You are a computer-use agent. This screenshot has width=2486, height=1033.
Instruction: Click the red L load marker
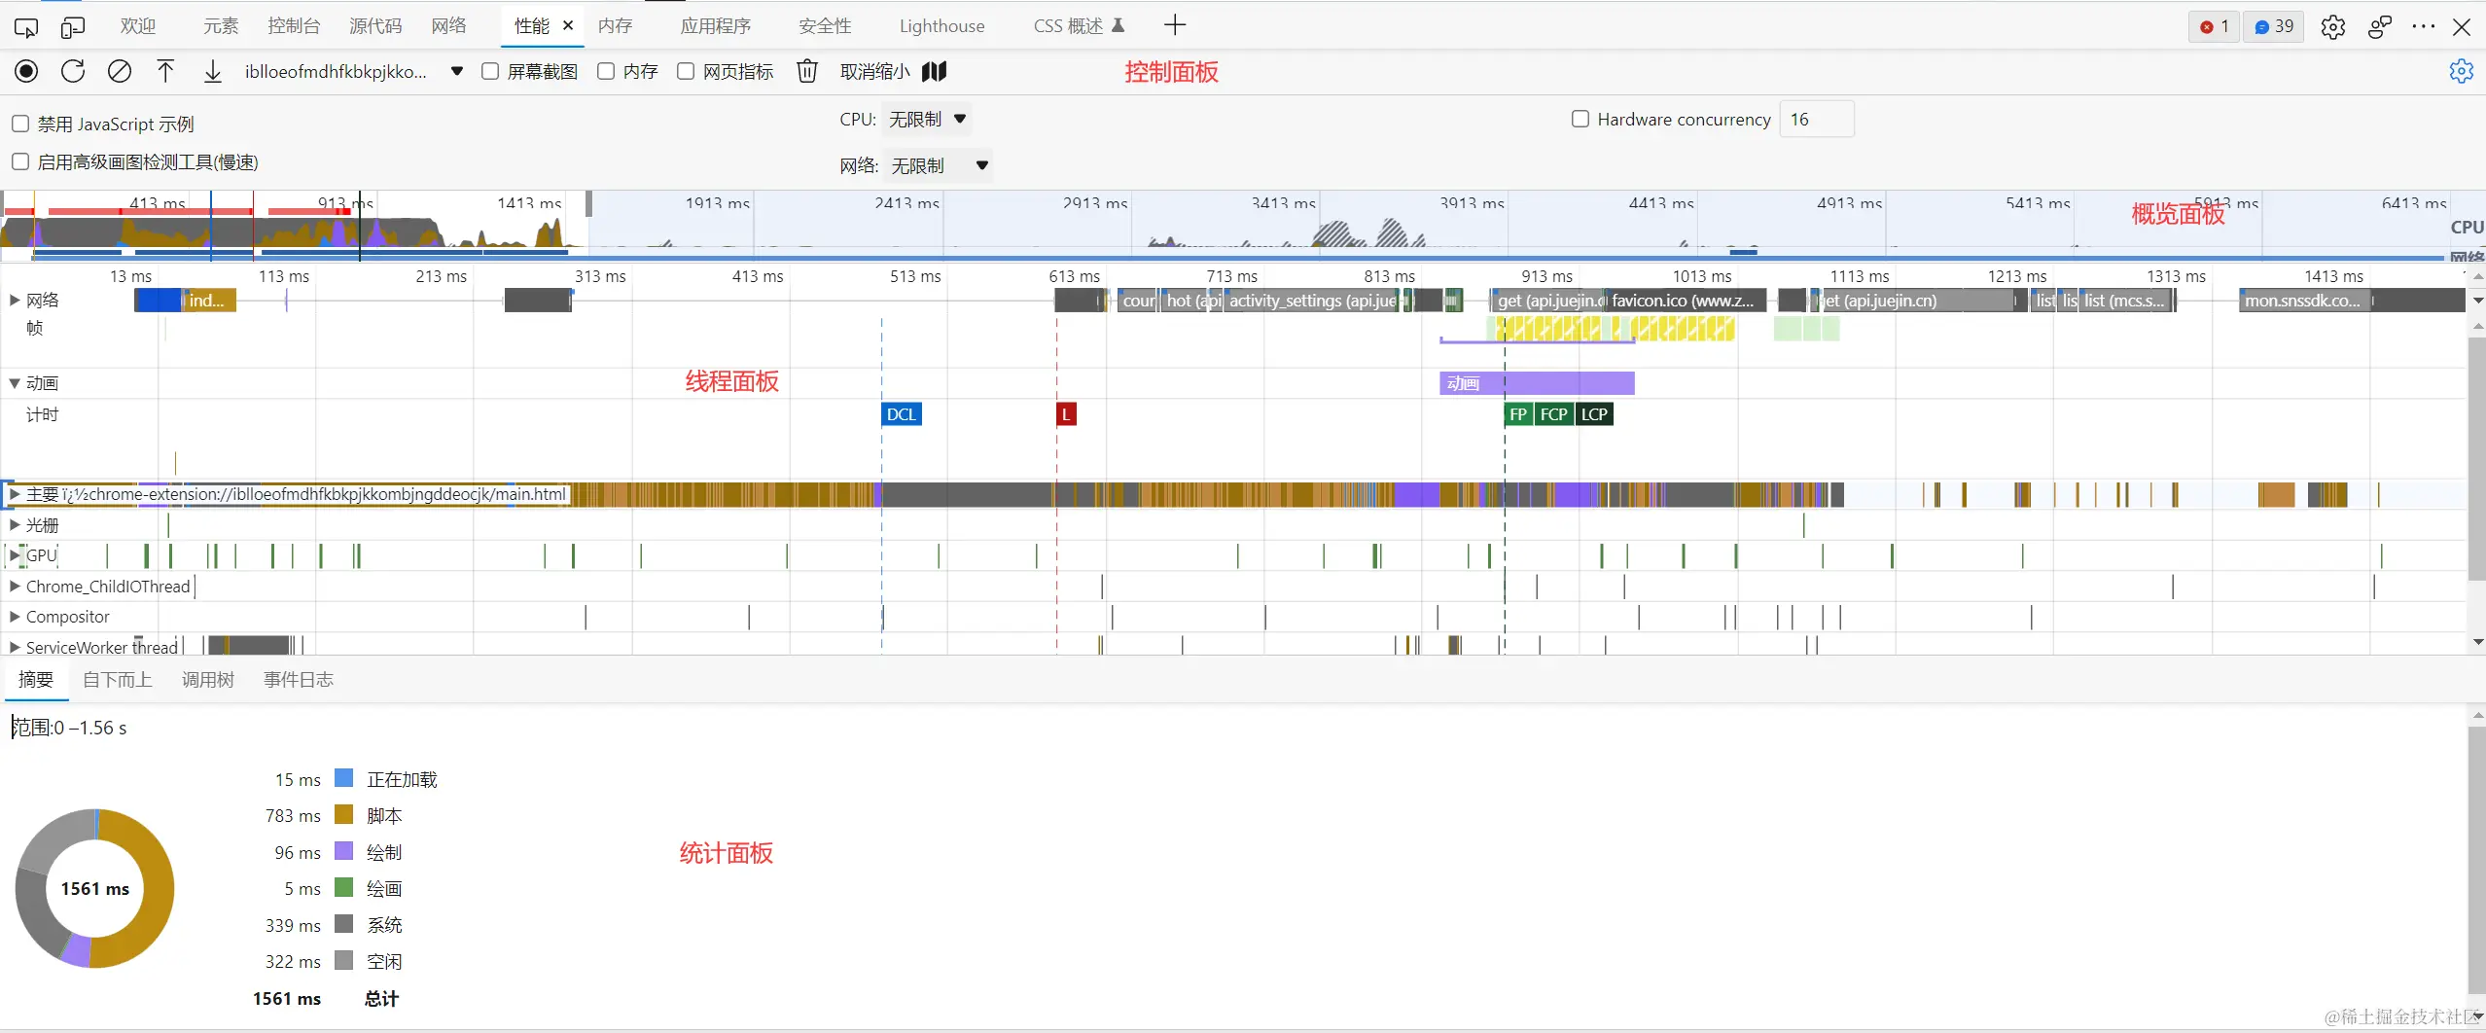click(1066, 414)
